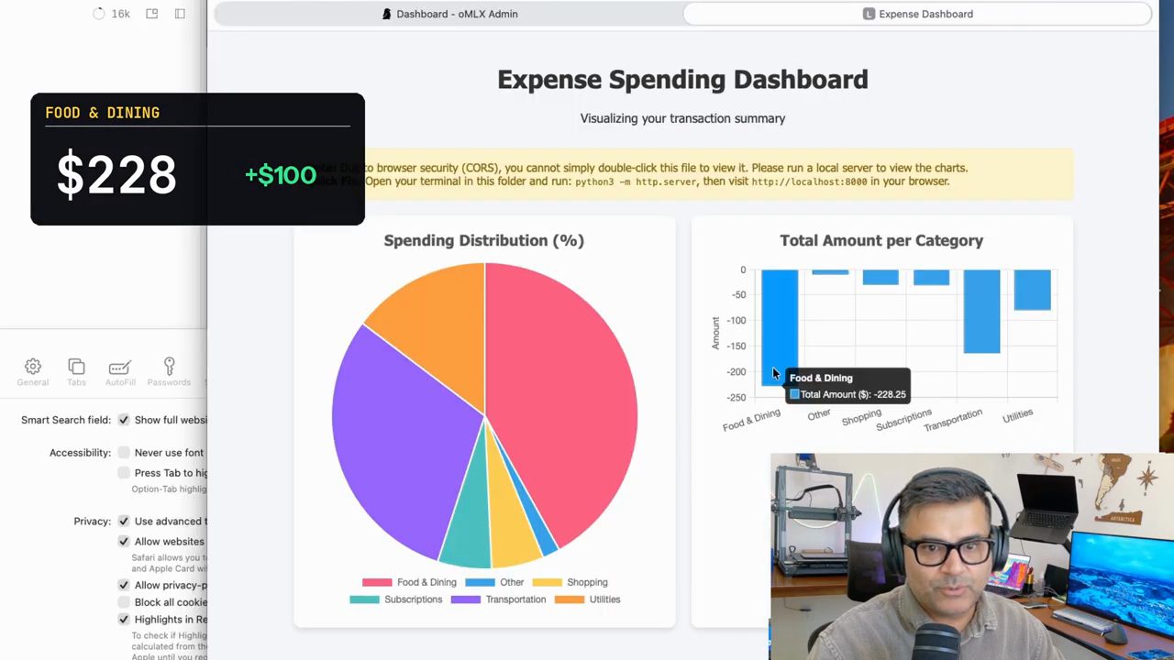
Task: Click 'Expense Spending Dashboard' heading
Action: click(682, 80)
